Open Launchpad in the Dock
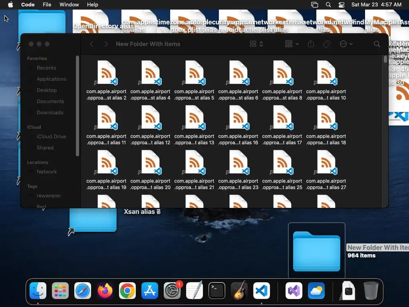Screen dimensions: 409x307 [60, 291]
